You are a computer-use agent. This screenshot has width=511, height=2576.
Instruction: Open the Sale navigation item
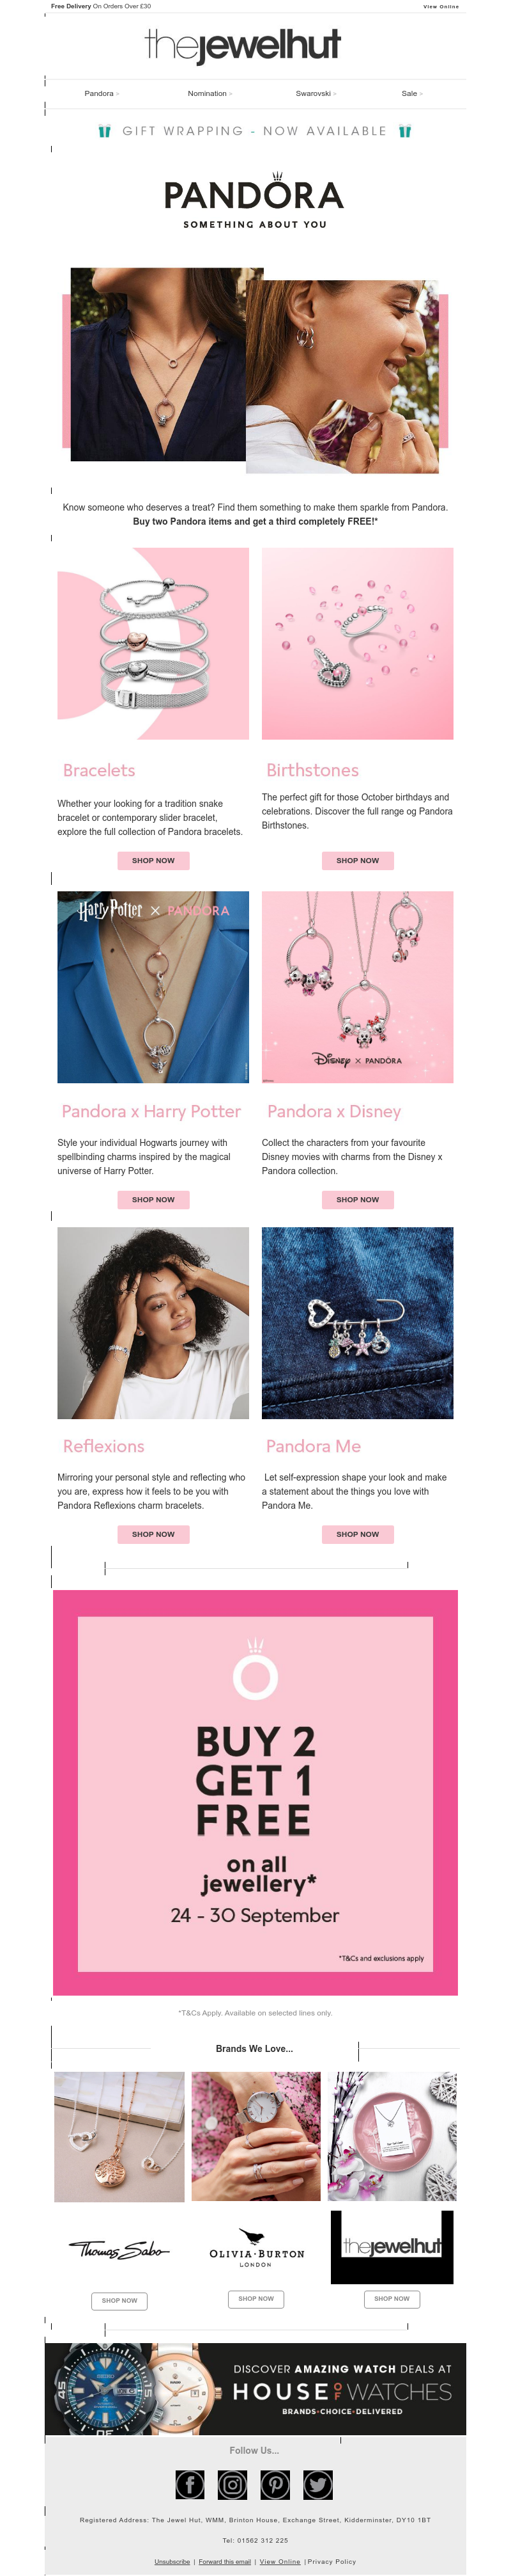[x=411, y=94]
